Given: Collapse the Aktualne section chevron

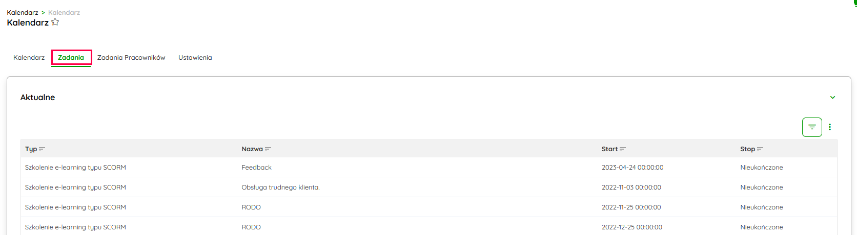Looking at the screenshot, I should (833, 98).
